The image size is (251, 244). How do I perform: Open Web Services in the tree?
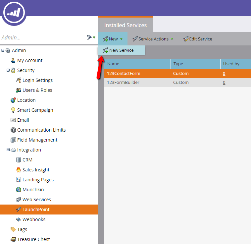click(x=37, y=200)
